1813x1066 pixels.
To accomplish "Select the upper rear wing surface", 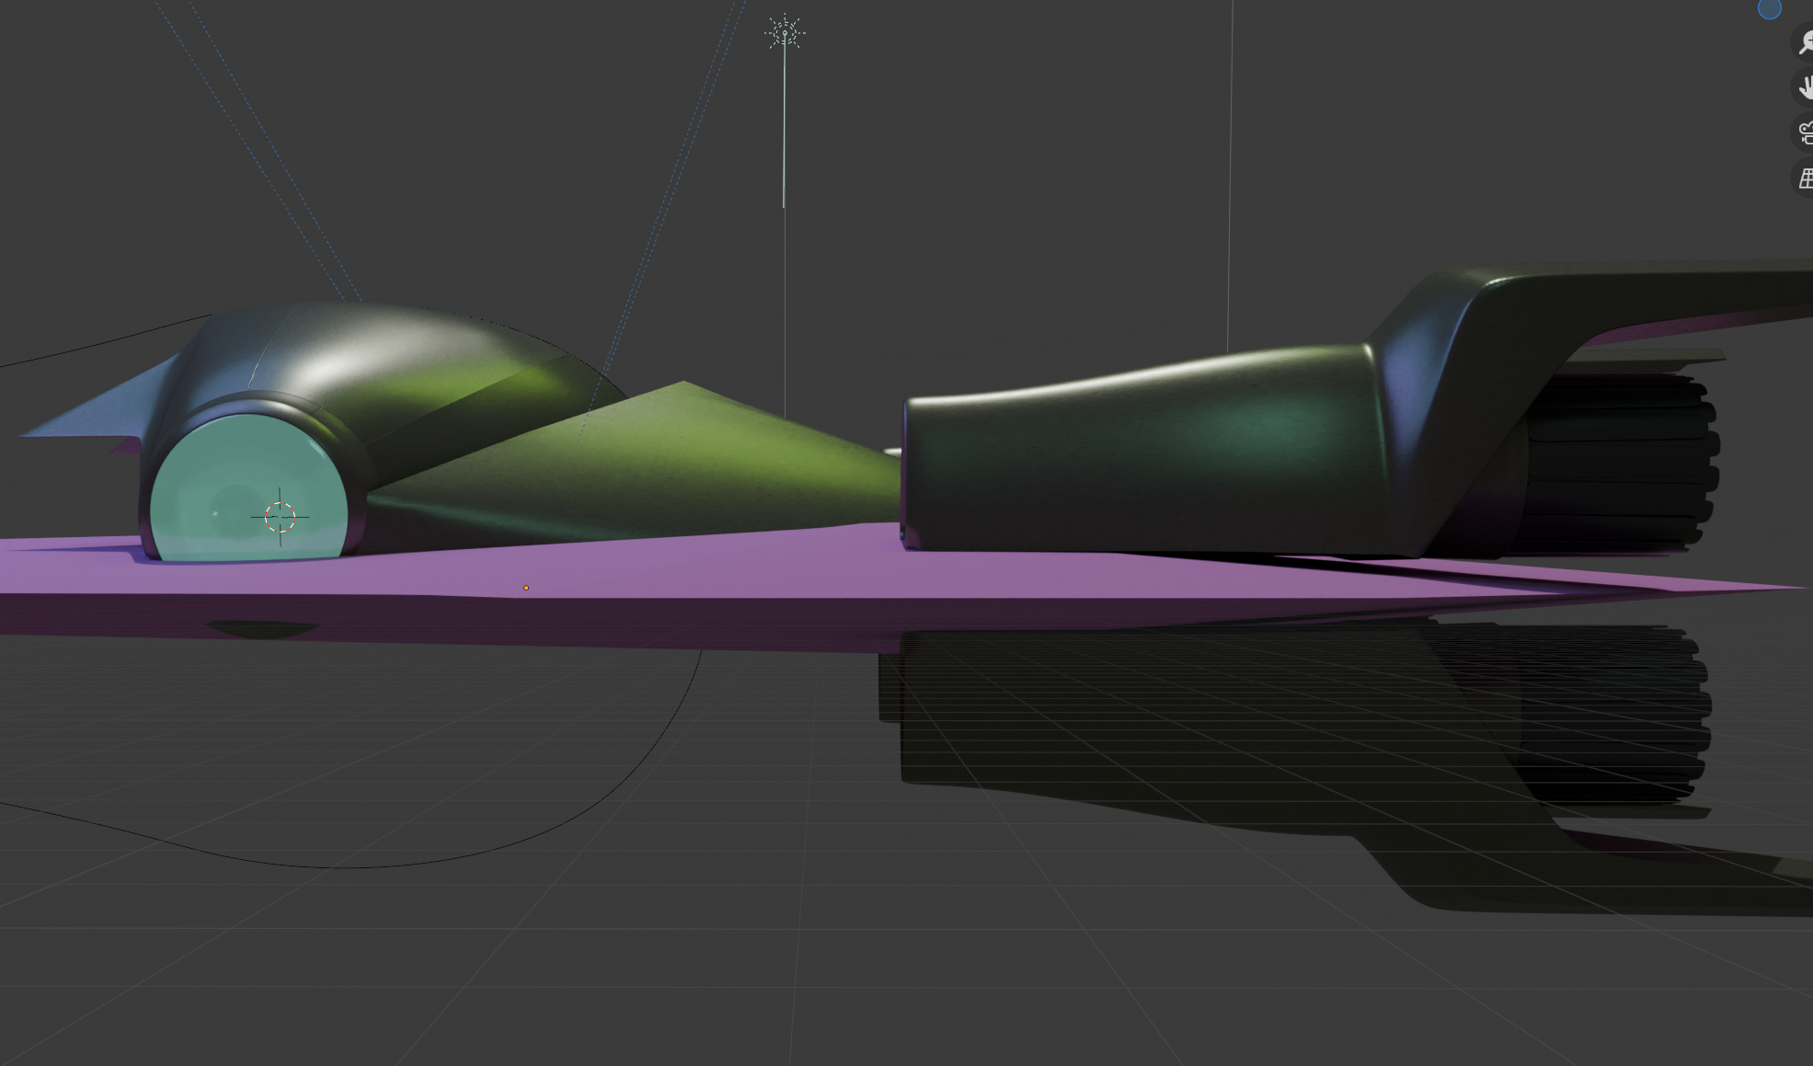I will coord(1656,287).
